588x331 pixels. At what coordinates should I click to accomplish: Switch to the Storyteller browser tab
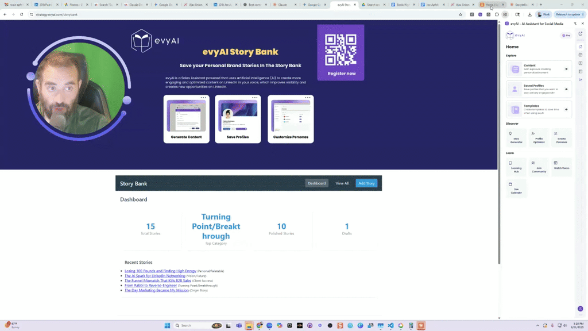522,5
